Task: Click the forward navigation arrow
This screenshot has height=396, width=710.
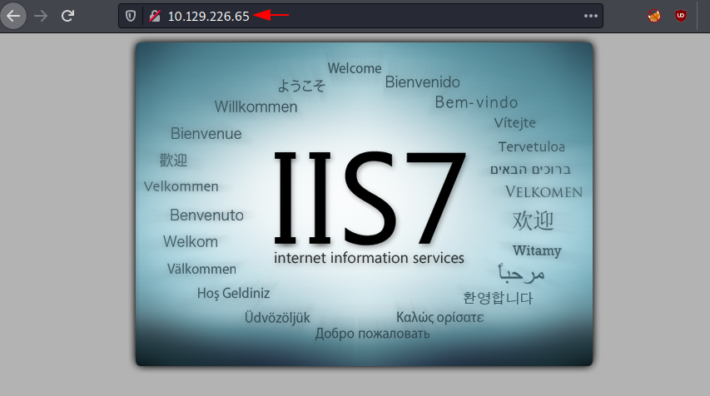Action: pyautogui.click(x=41, y=16)
